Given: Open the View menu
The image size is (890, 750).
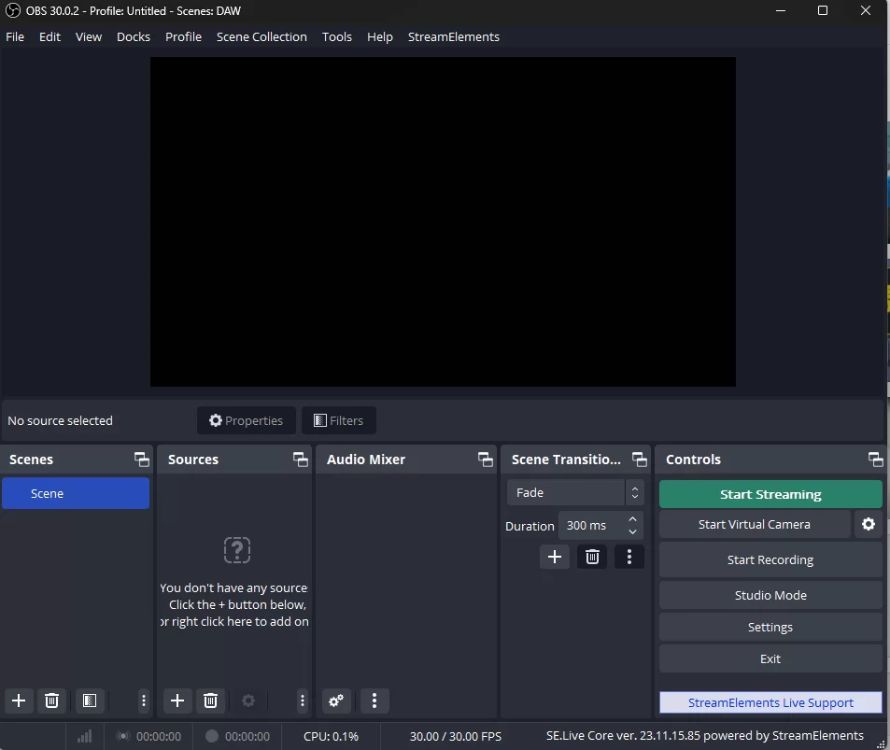Looking at the screenshot, I should point(89,37).
